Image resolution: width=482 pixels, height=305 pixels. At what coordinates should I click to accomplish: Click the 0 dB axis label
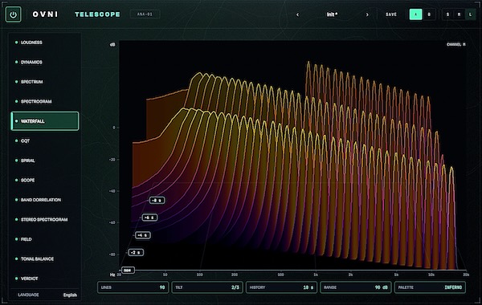point(114,128)
